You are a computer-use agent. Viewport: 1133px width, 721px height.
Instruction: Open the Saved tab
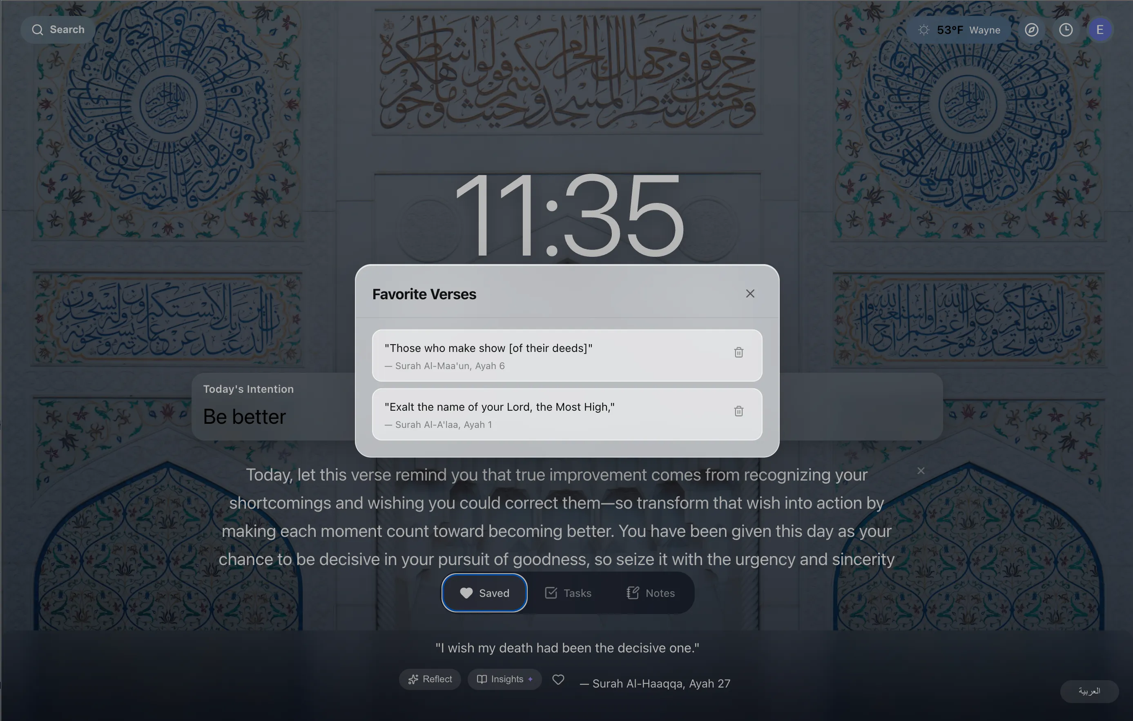(x=484, y=593)
